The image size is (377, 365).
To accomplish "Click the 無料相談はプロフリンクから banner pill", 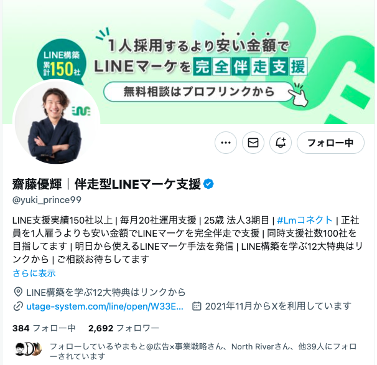I will [199, 92].
